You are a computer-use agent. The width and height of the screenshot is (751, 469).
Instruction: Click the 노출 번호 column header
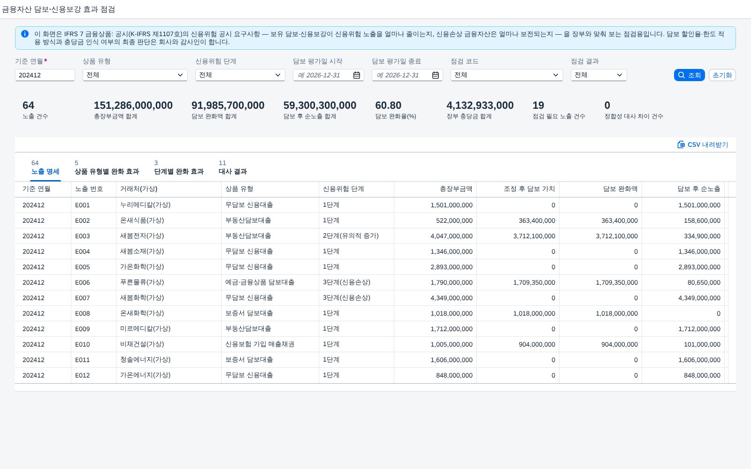[x=94, y=189]
